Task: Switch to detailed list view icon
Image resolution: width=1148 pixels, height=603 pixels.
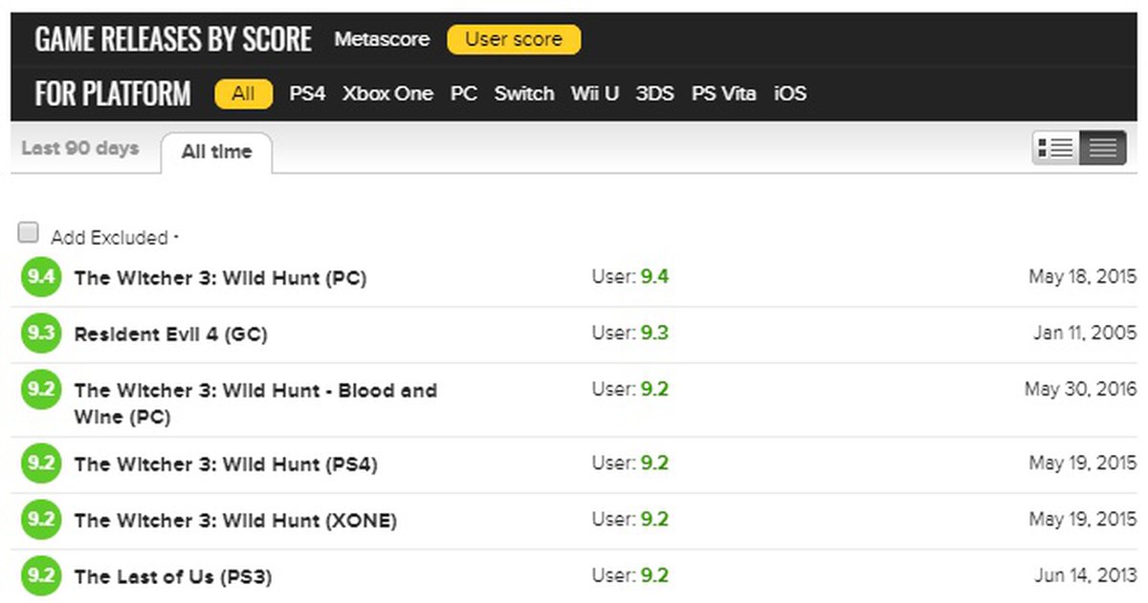Action: (x=1056, y=148)
